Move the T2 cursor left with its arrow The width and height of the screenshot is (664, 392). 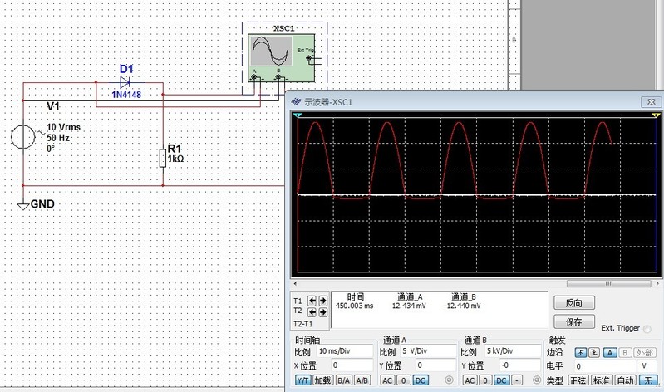(x=312, y=311)
